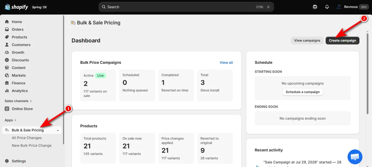Click the Create campaign button
The width and height of the screenshot is (372, 167).
coord(342,41)
